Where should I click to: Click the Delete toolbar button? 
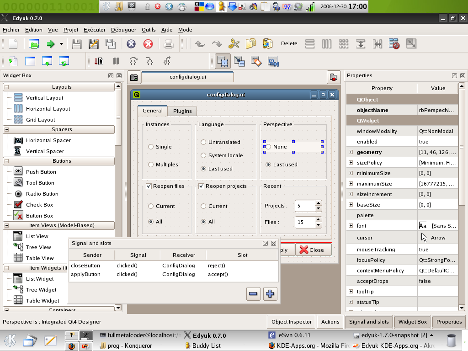289,43
